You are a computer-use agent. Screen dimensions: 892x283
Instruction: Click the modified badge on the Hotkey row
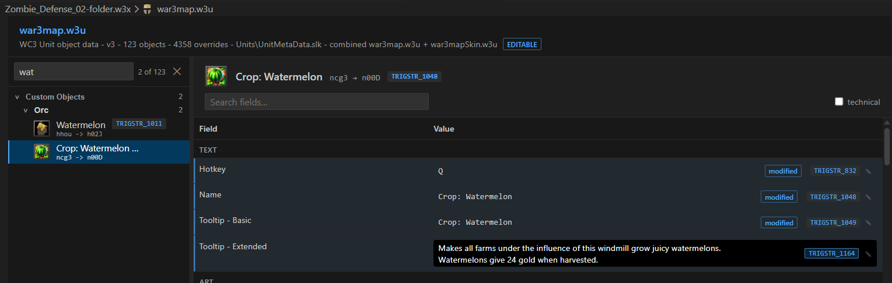[783, 171]
